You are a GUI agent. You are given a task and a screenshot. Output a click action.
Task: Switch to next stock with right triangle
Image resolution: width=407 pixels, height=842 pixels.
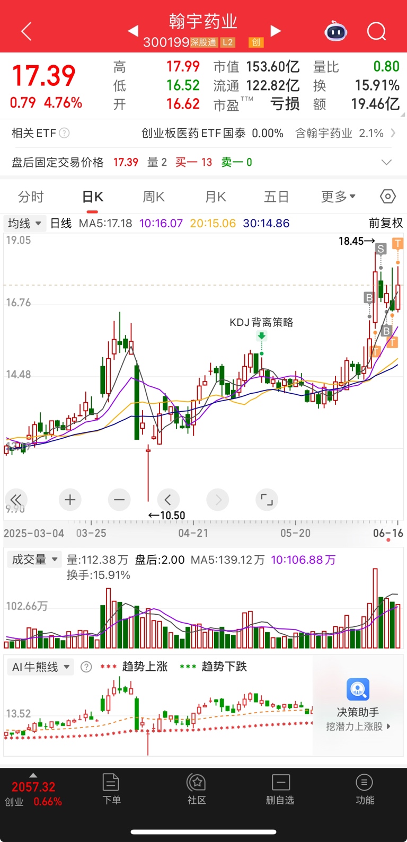pyautogui.click(x=276, y=31)
